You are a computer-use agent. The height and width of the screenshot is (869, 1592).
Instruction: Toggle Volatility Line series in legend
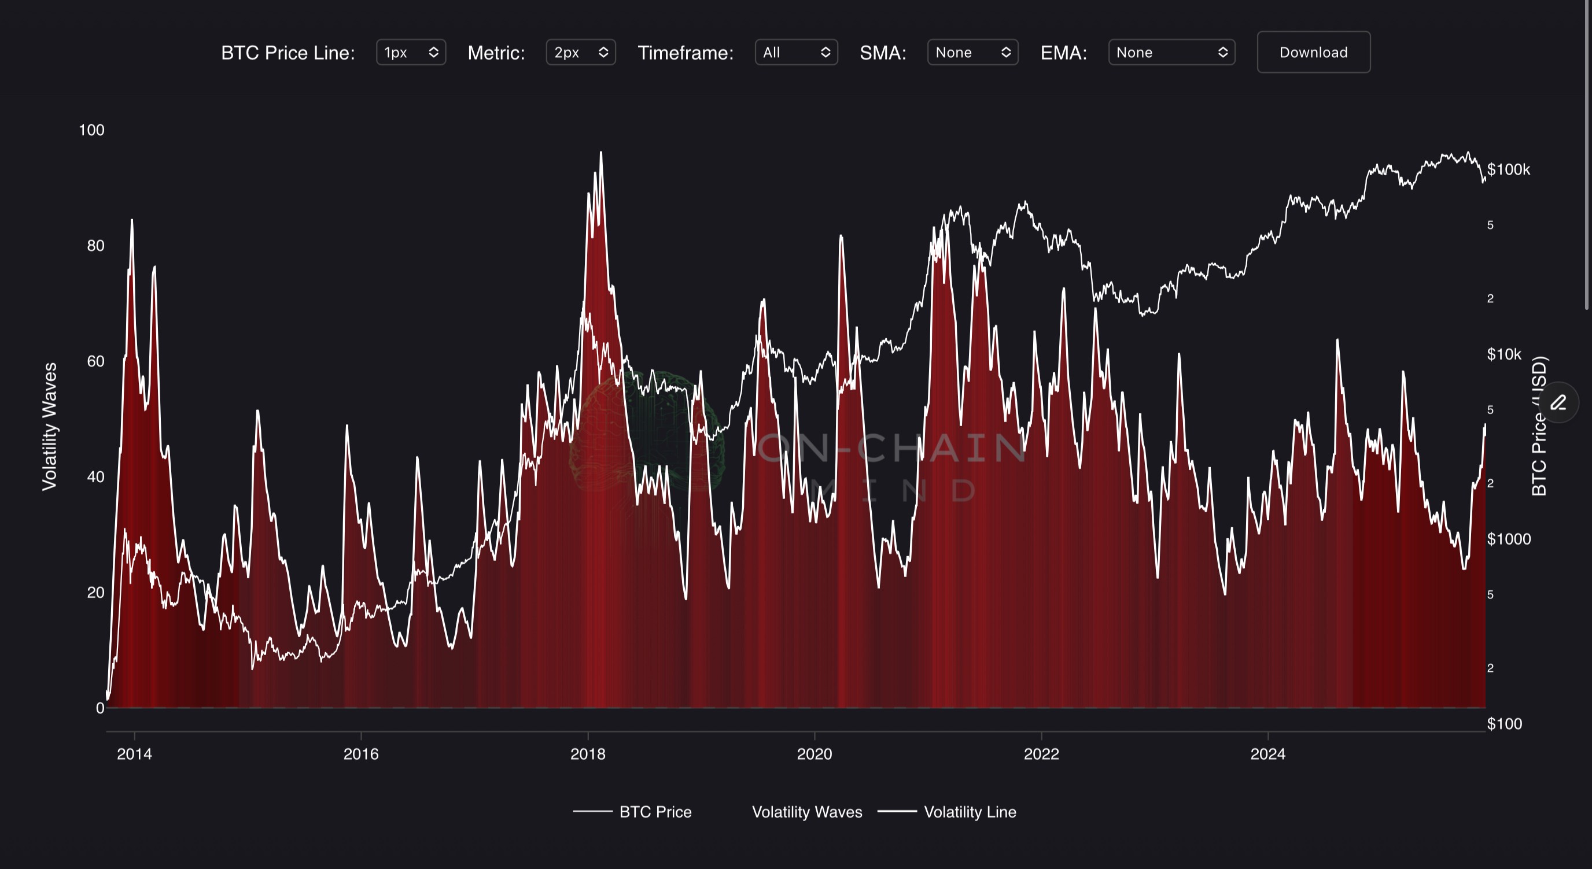[970, 812]
